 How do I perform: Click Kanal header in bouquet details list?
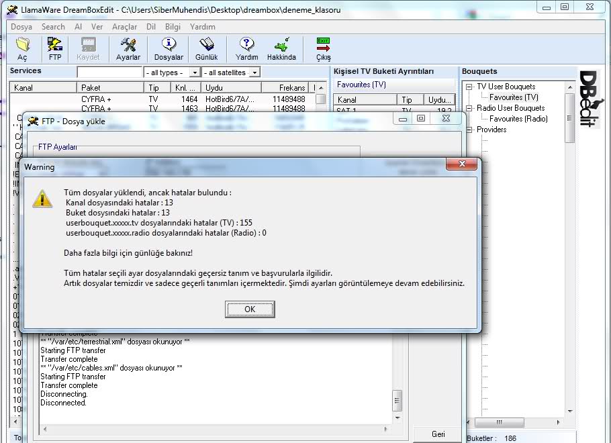(x=365, y=100)
